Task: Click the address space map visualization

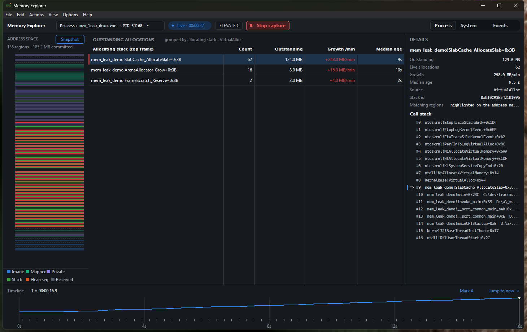Action: (x=49, y=152)
